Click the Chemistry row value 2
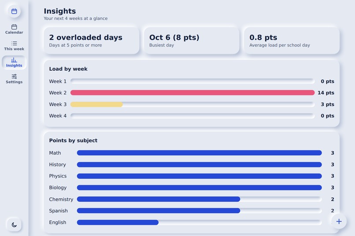Image resolution: width=355 pixels, height=236 pixels. pos(333,199)
